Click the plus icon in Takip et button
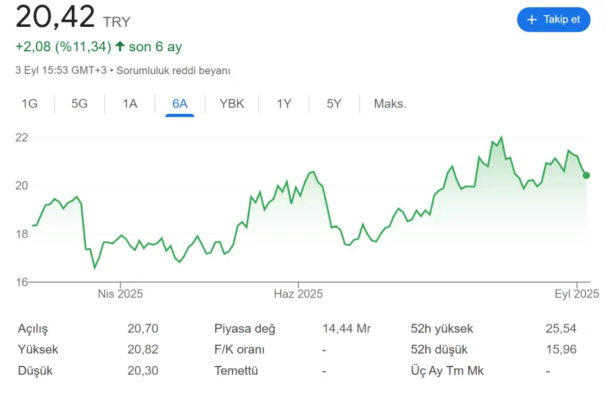The width and height of the screenshot is (615, 394). click(532, 20)
